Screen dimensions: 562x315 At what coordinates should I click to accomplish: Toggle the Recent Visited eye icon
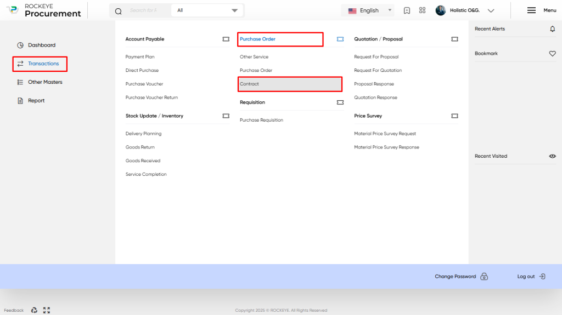tap(552, 156)
